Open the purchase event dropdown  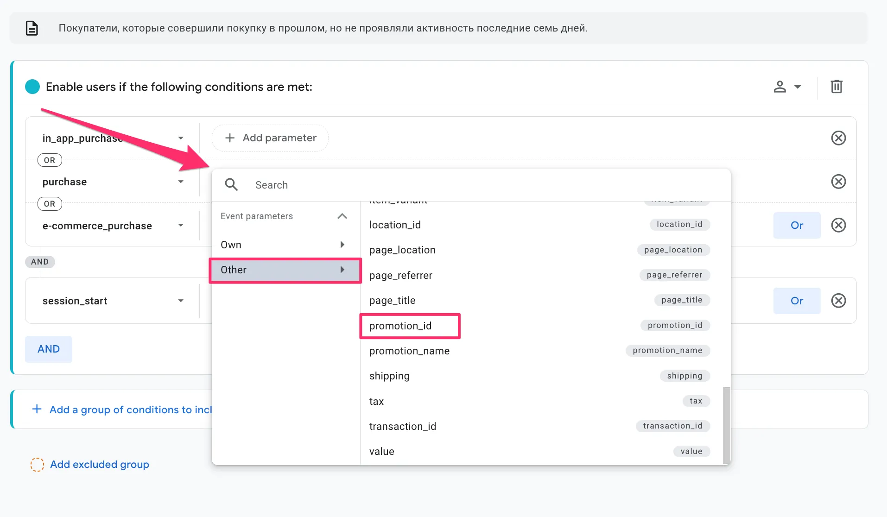[180, 182]
